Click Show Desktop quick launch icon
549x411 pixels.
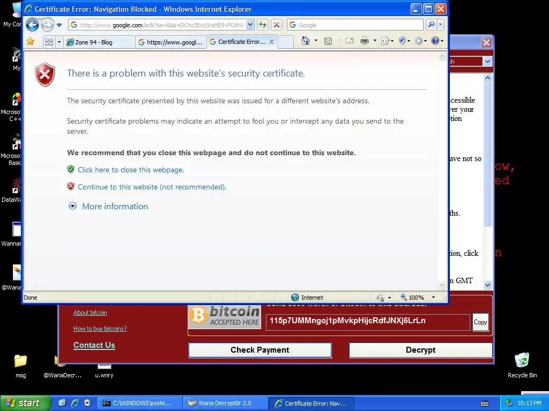[62, 403]
